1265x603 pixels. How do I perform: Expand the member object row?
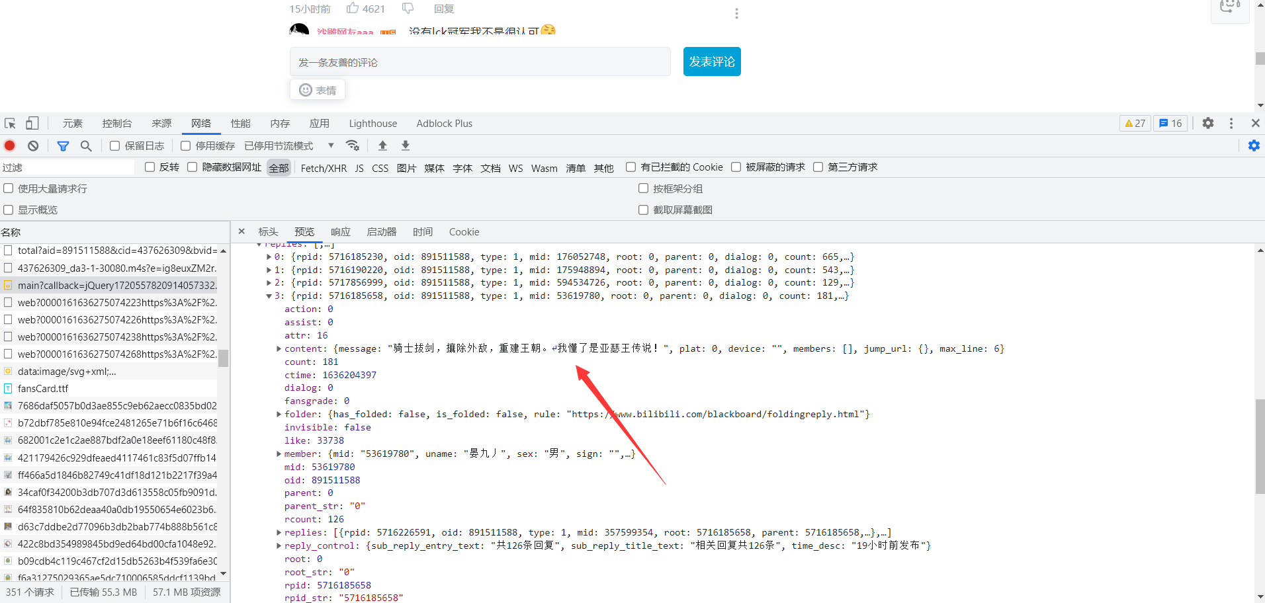coord(279,454)
